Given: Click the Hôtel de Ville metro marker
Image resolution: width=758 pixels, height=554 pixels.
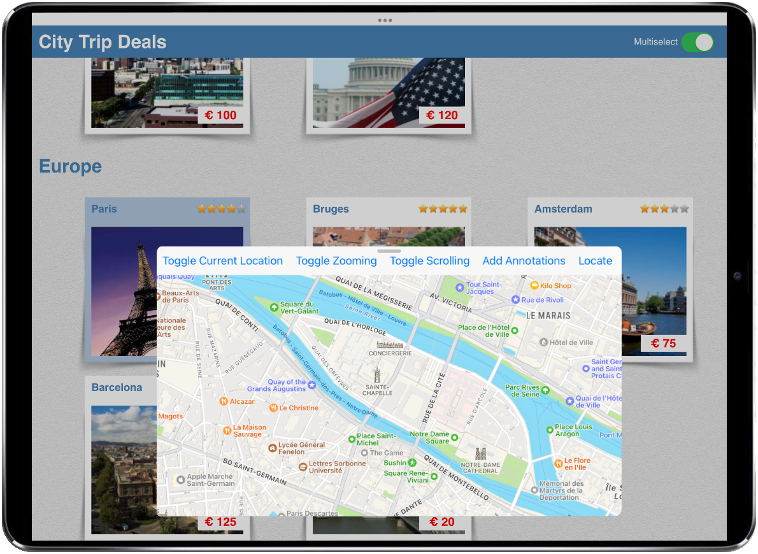Looking at the screenshot, I should [543, 342].
